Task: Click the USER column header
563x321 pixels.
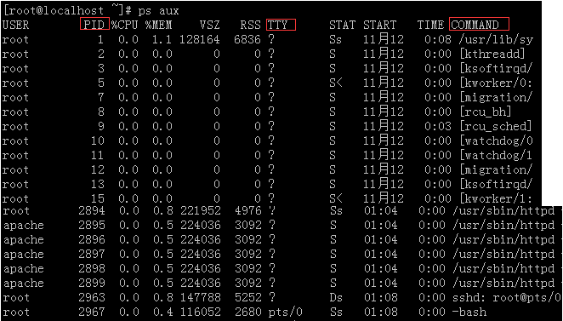Action: pyautogui.click(x=15, y=25)
